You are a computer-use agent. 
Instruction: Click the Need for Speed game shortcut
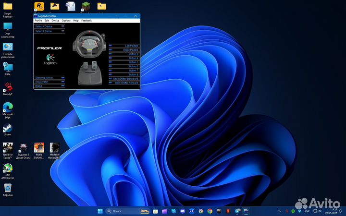pyautogui.click(x=8, y=148)
